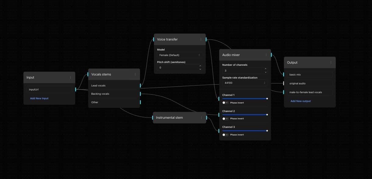
Task: Click Add New output link
Action: tap(300, 101)
